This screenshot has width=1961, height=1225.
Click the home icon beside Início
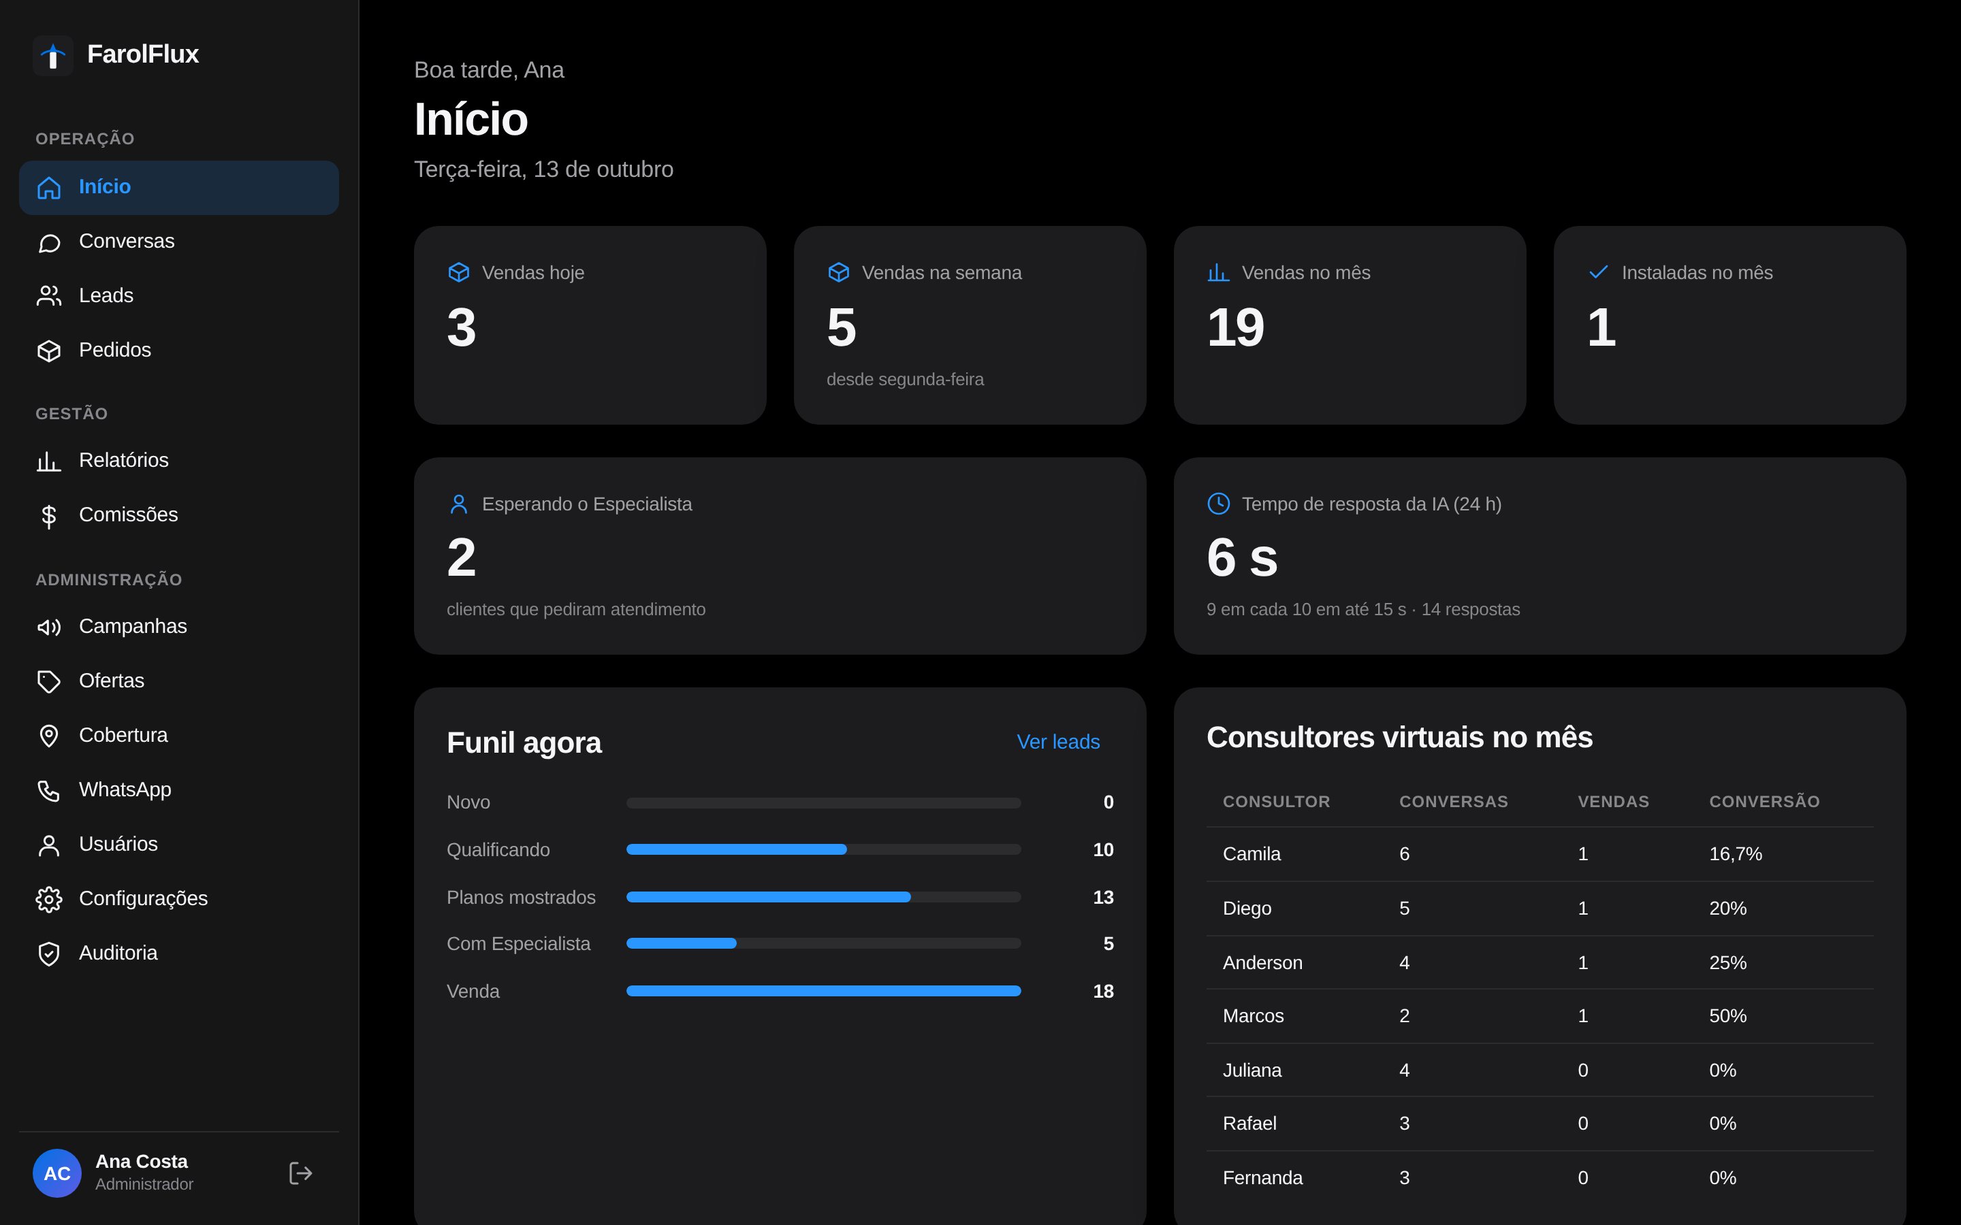[48, 188]
